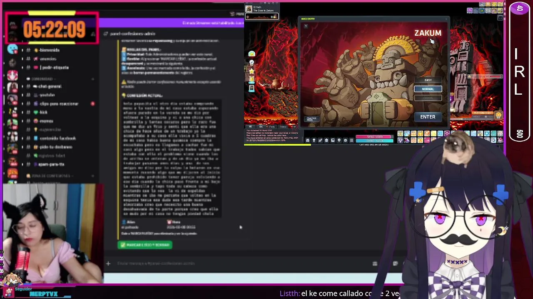Open the first server avatar in Discord sidebar
Image resolution: width=533 pixels, height=299 pixels.
click(x=12, y=50)
